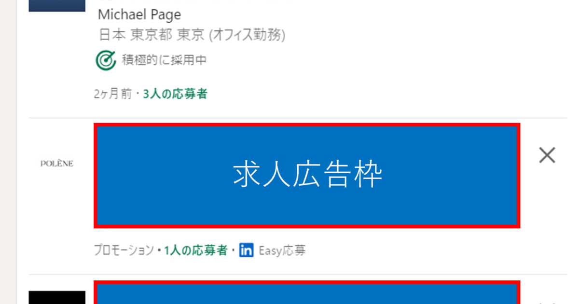The width and height of the screenshot is (579, 304).
Task: Click the black company logo at bottom
Action: 57,297
